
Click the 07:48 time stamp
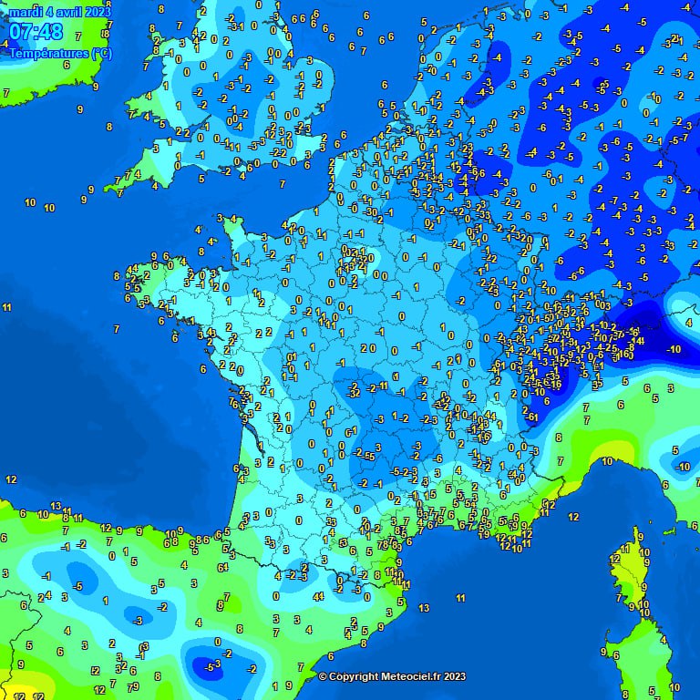point(36,33)
